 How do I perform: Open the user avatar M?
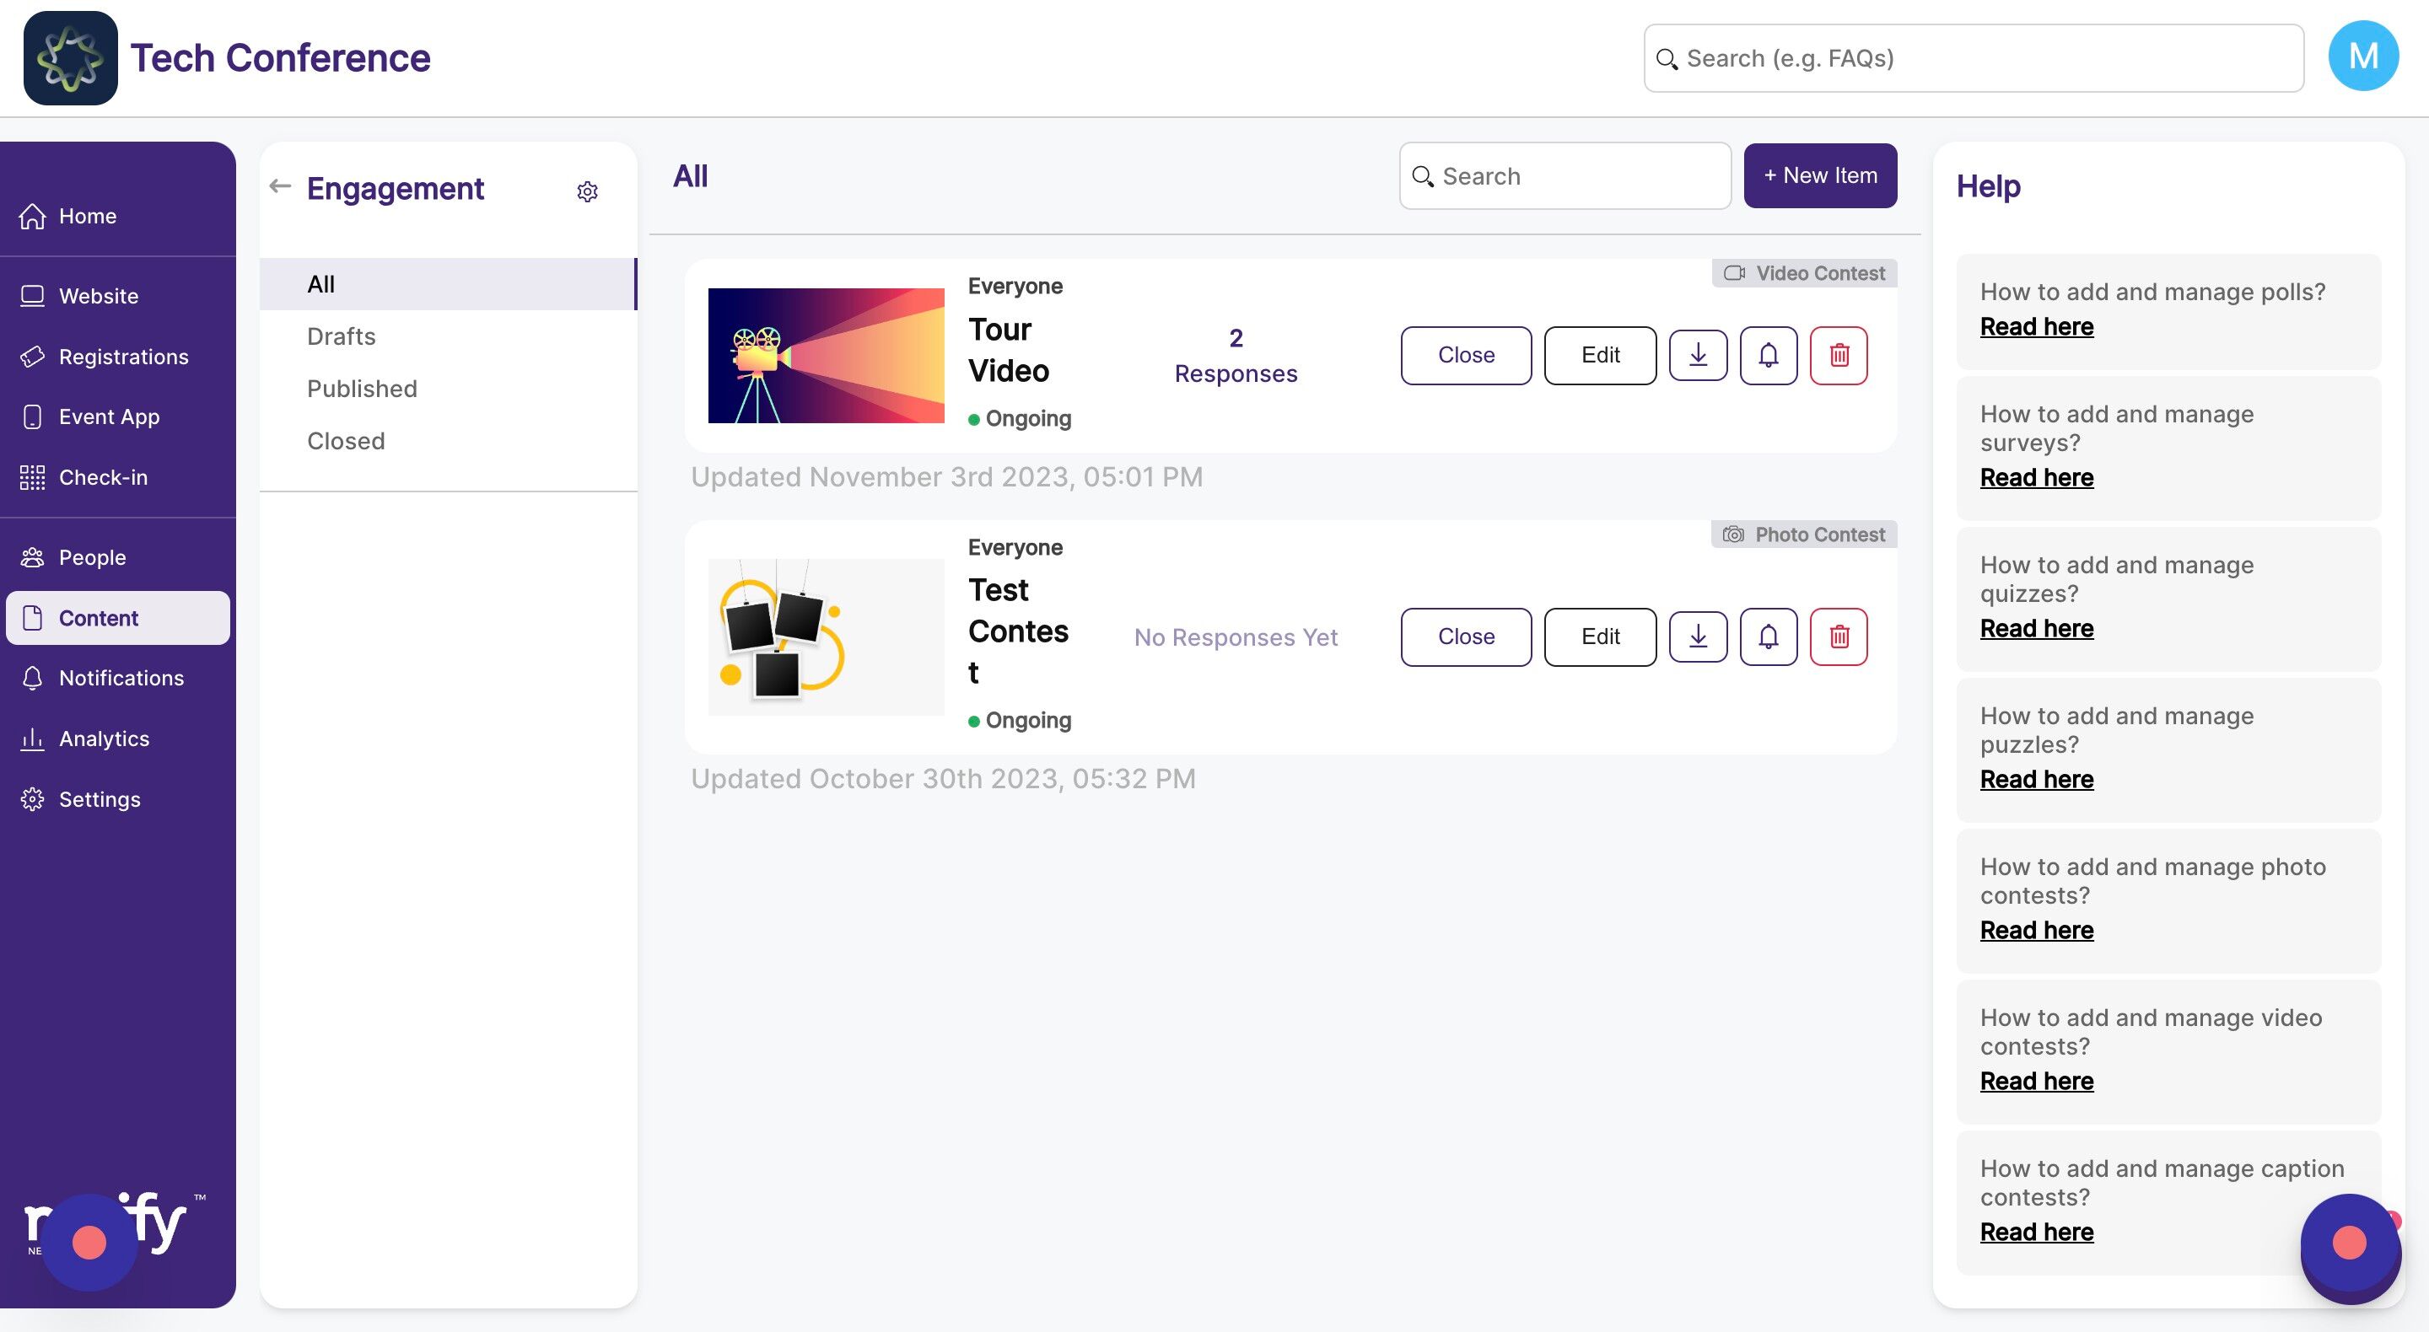pyautogui.click(x=2362, y=57)
